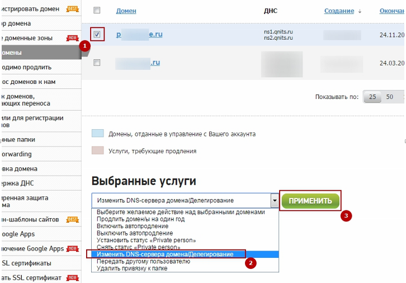Select 'Включить автопродление' from the list
Screen dimensions: 406x283
[136, 226]
